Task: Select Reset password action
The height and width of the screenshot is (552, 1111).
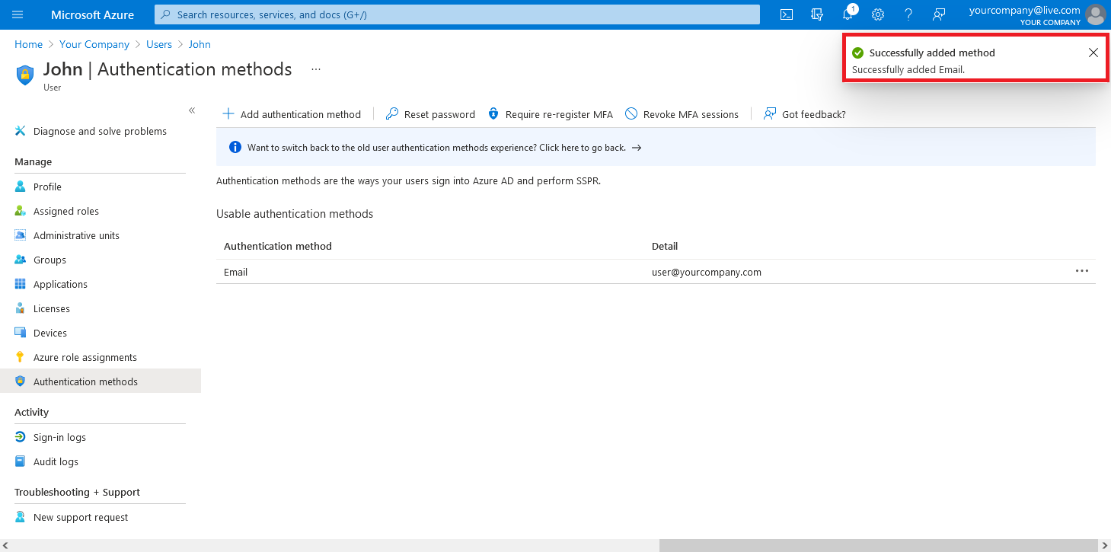Action: coord(430,113)
